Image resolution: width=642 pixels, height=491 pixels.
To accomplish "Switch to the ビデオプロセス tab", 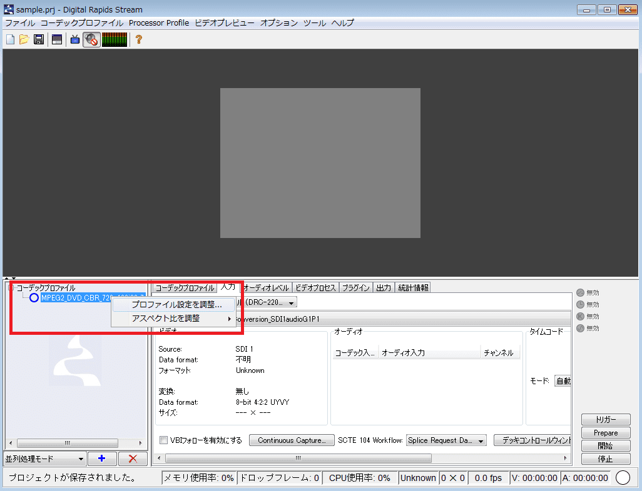I will coord(315,288).
